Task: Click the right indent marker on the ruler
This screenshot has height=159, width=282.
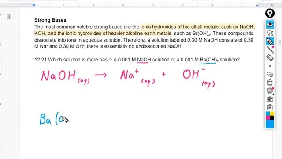Action: 257,5
